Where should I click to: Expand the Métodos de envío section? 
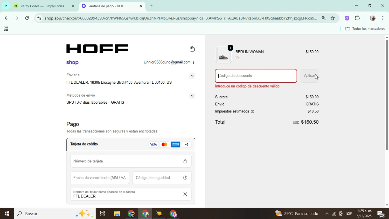192,96
